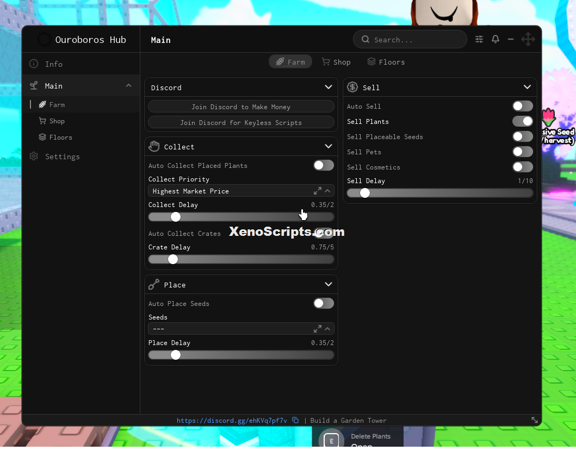This screenshot has height=463, width=576.
Task: Copy the Discord link with copy icon
Action: [x=295, y=420]
